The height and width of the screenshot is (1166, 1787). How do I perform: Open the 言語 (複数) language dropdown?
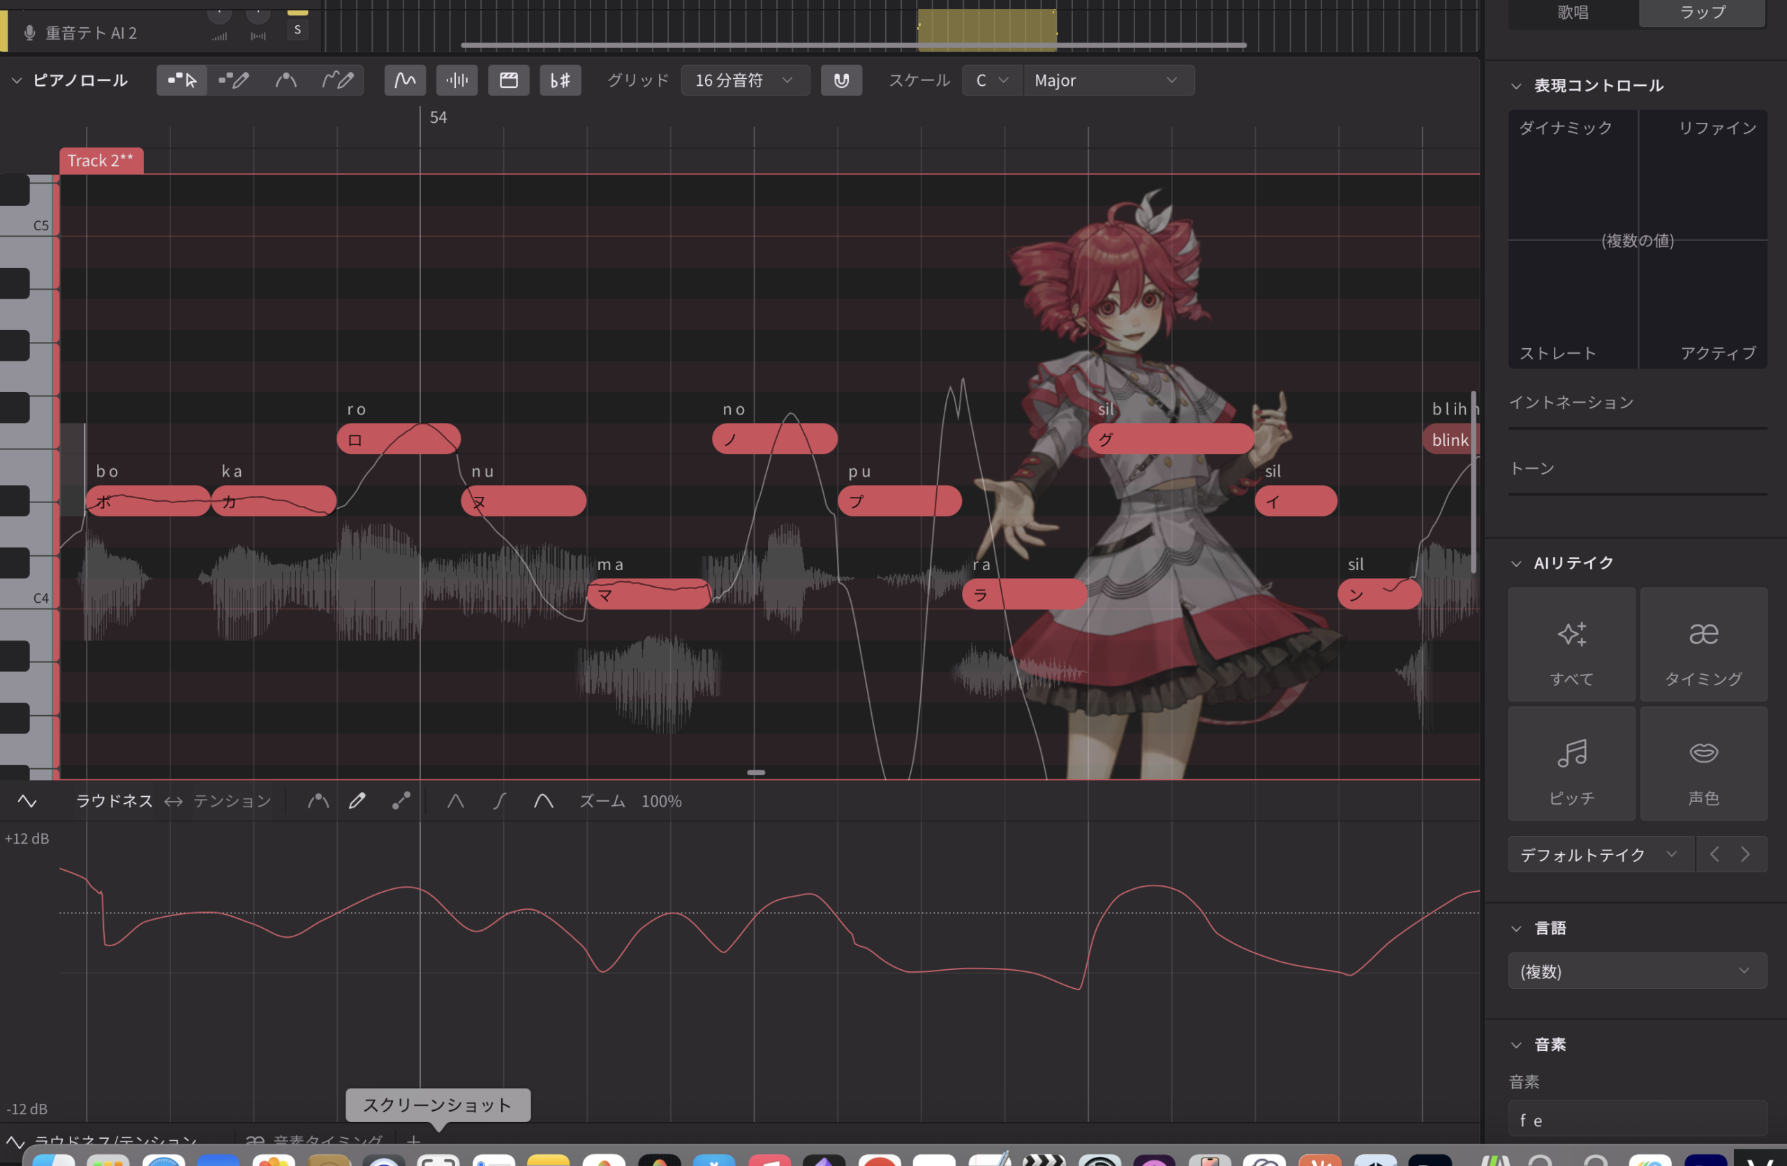click(1637, 971)
